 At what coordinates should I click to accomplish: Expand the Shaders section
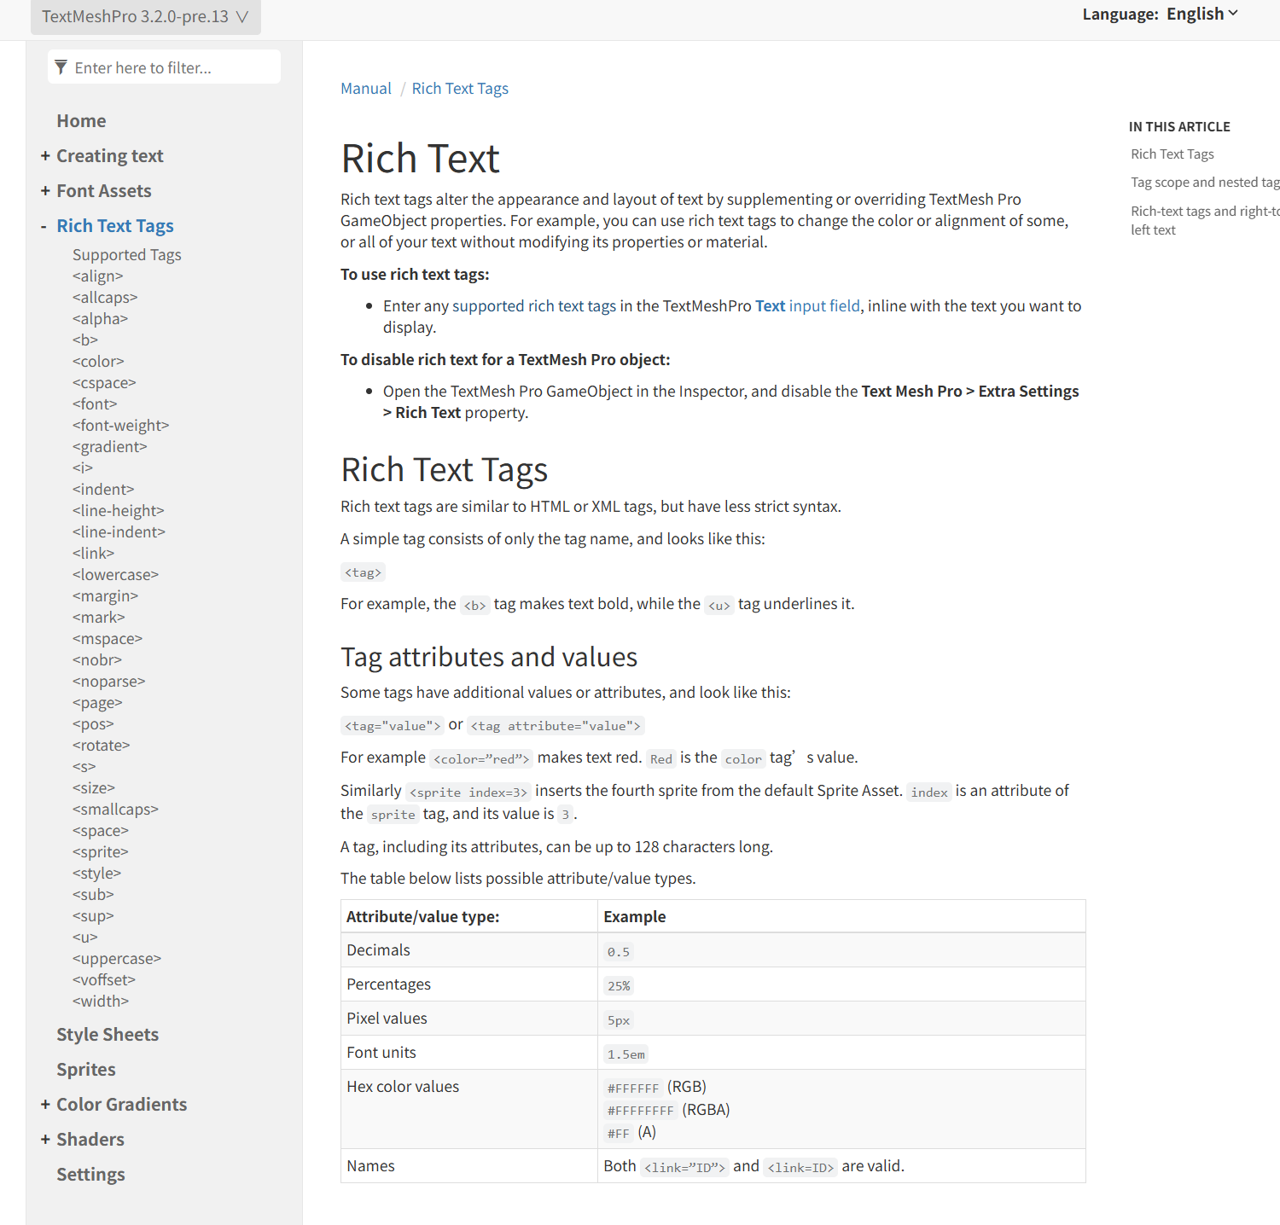click(x=45, y=1140)
